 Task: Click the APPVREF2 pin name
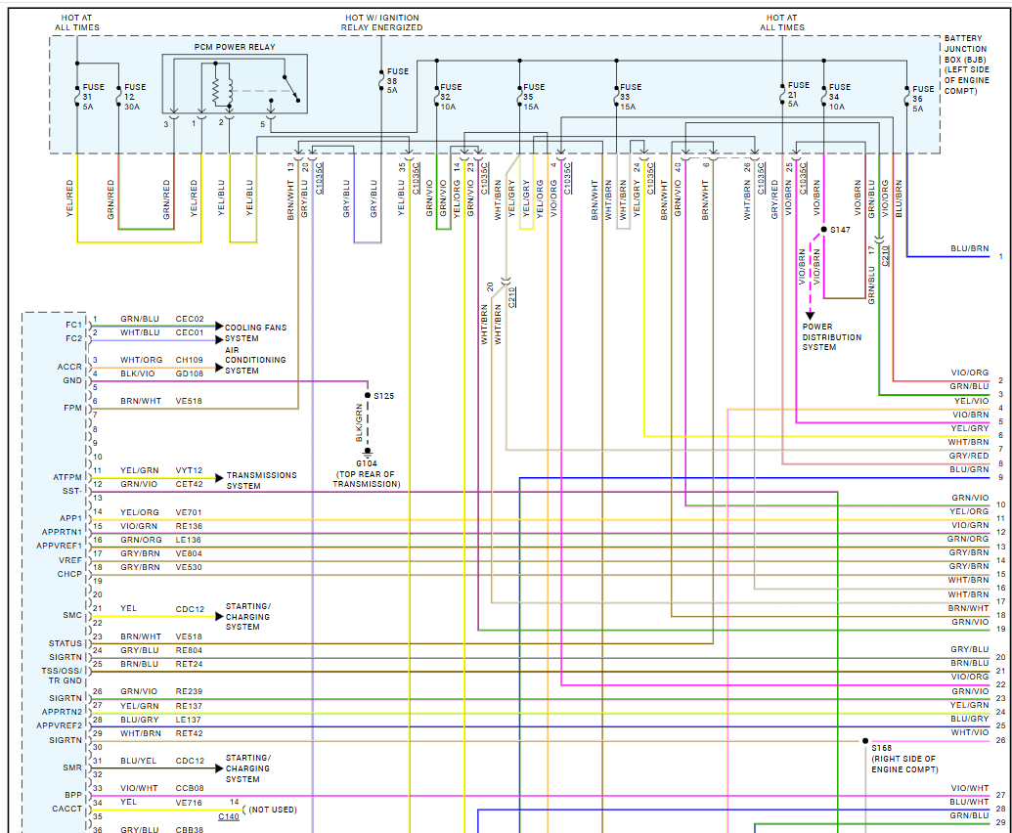(60, 725)
